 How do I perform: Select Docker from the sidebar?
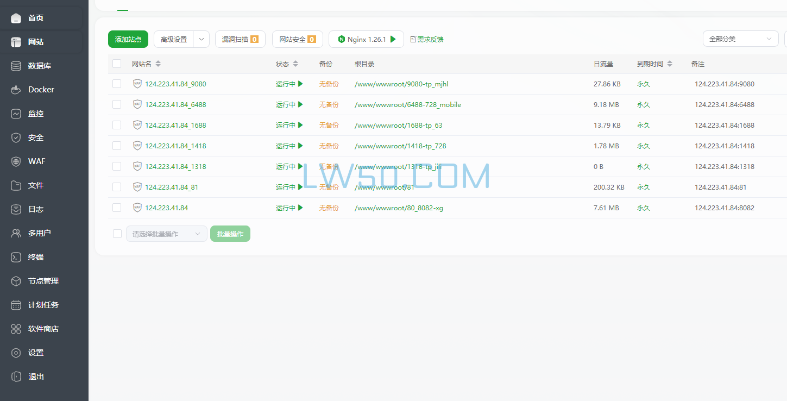coord(36,89)
